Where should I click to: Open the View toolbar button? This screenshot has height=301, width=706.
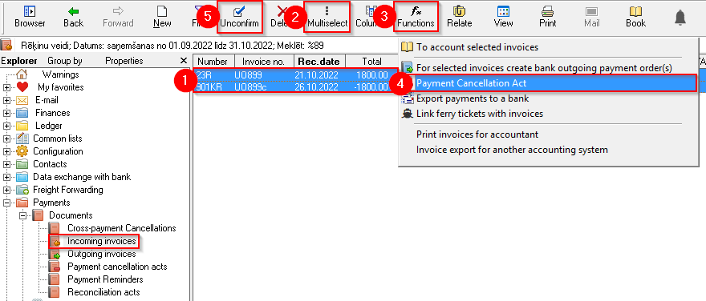click(x=503, y=17)
